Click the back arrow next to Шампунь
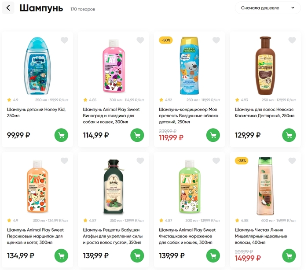 [8, 8]
